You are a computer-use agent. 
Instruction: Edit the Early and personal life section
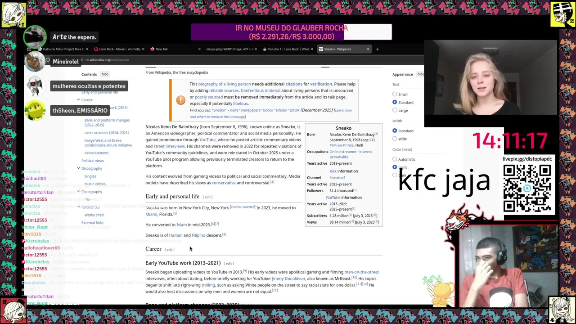click(x=207, y=197)
